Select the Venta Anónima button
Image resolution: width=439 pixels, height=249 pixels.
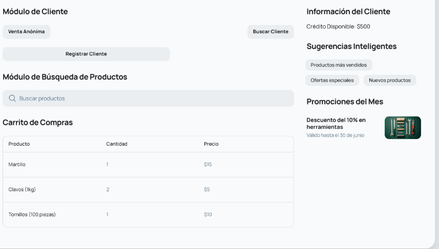click(x=27, y=32)
